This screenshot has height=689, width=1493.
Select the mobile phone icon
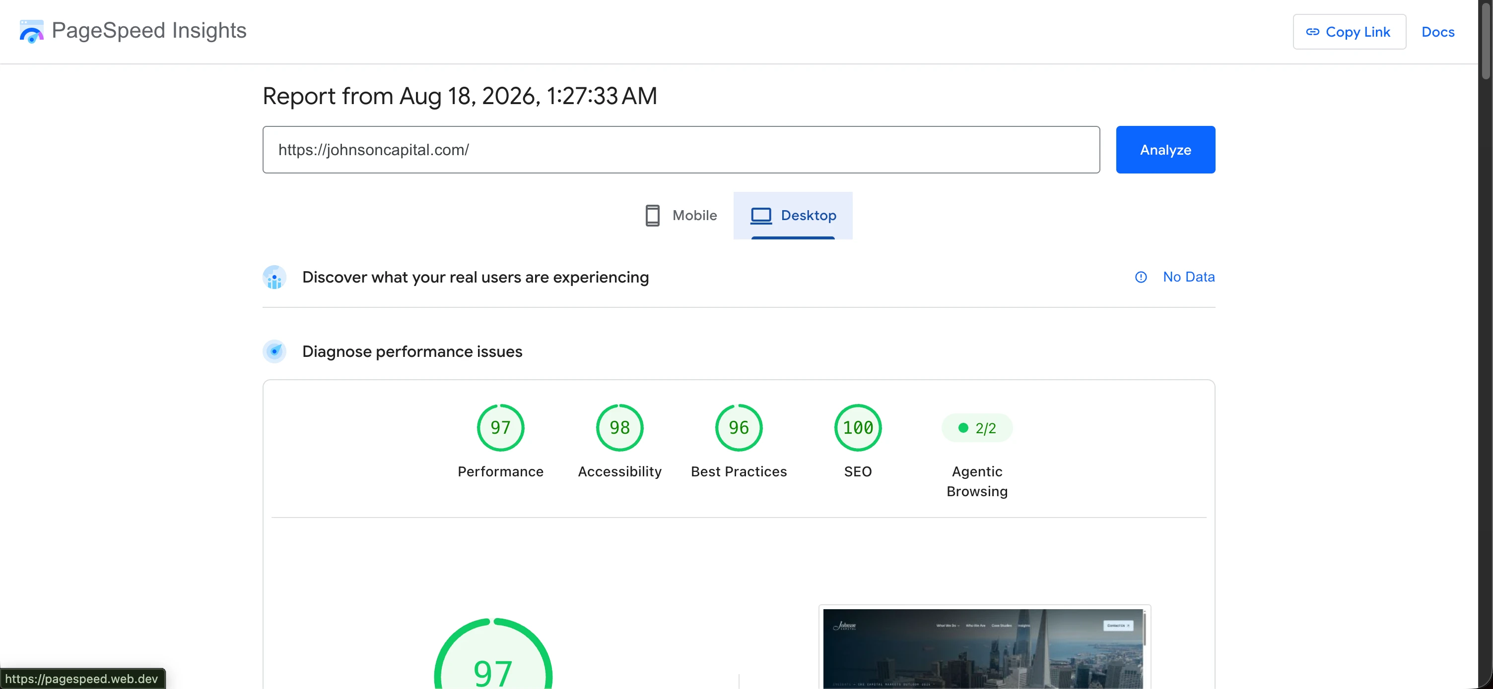(652, 216)
